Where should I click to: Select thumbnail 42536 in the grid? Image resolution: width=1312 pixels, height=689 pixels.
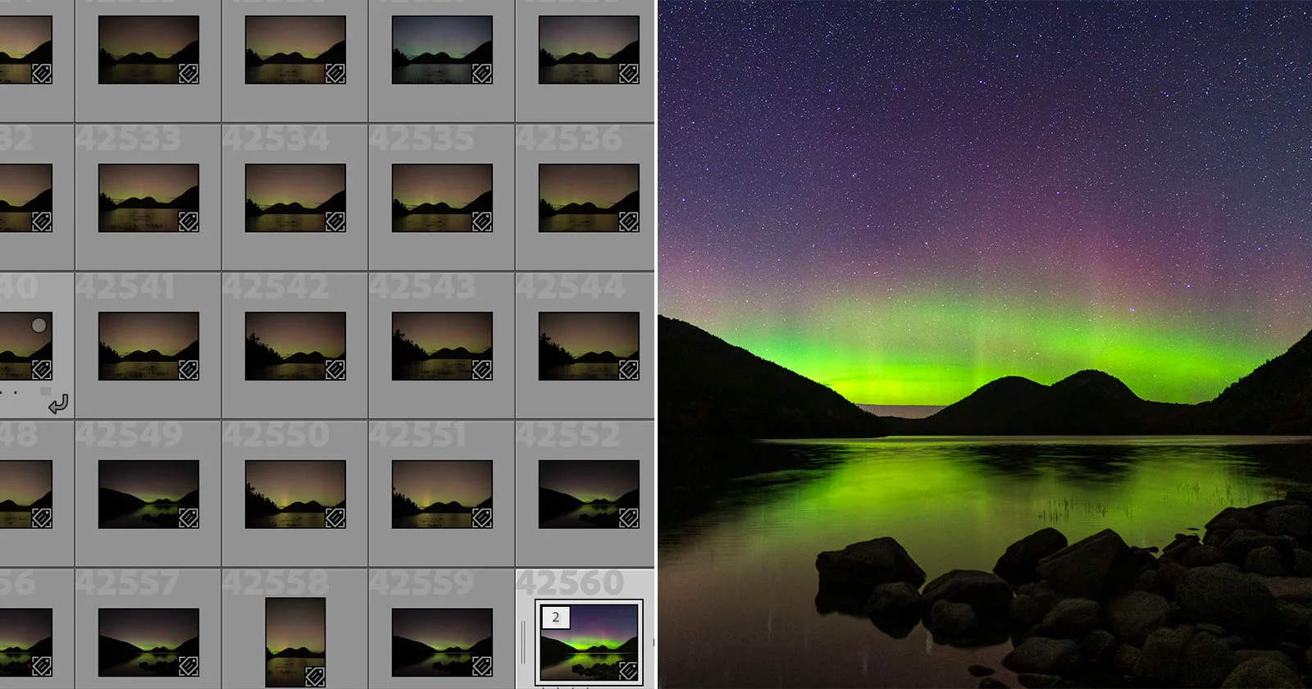pos(589,198)
